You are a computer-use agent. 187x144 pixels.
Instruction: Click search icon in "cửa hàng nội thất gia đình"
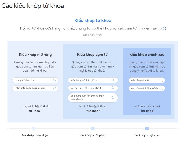tap(161, 88)
